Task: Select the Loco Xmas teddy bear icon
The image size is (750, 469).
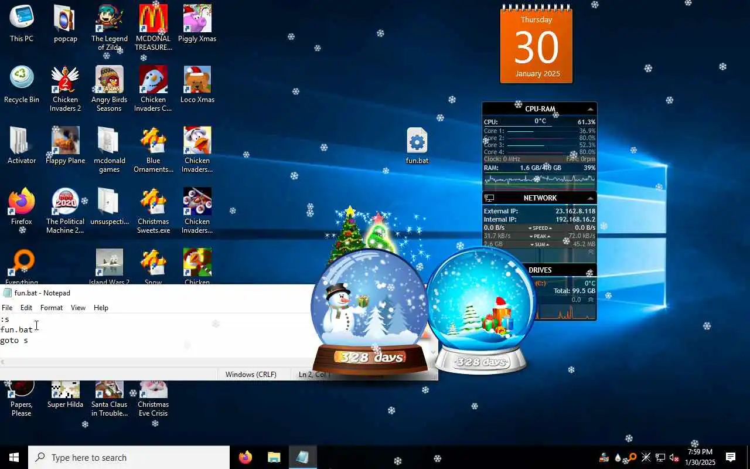Action: tap(197, 84)
